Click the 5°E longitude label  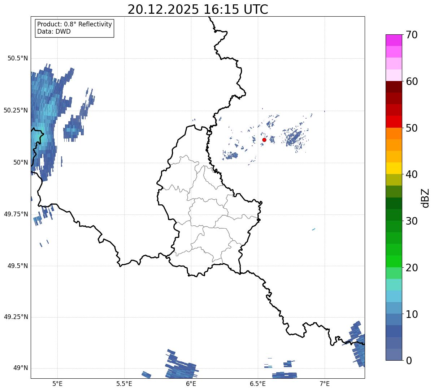(x=57, y=384)
